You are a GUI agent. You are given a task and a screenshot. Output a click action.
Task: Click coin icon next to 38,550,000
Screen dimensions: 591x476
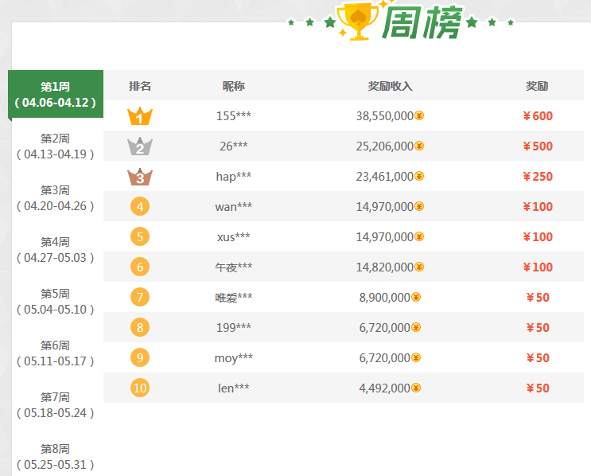click(x=419, y=115)
